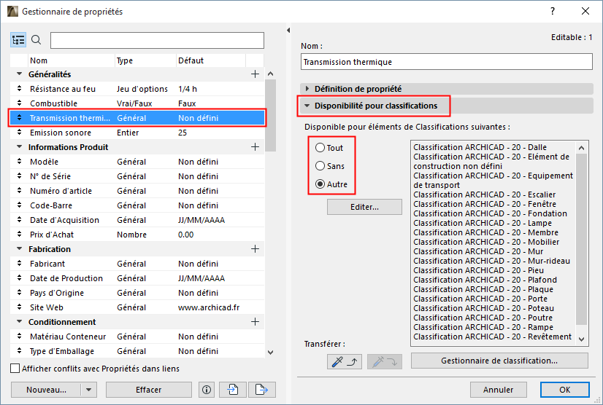Screen dimensions: 603x405
Task: Add property to Informations Produit with plus
Action: click(255, 147)
